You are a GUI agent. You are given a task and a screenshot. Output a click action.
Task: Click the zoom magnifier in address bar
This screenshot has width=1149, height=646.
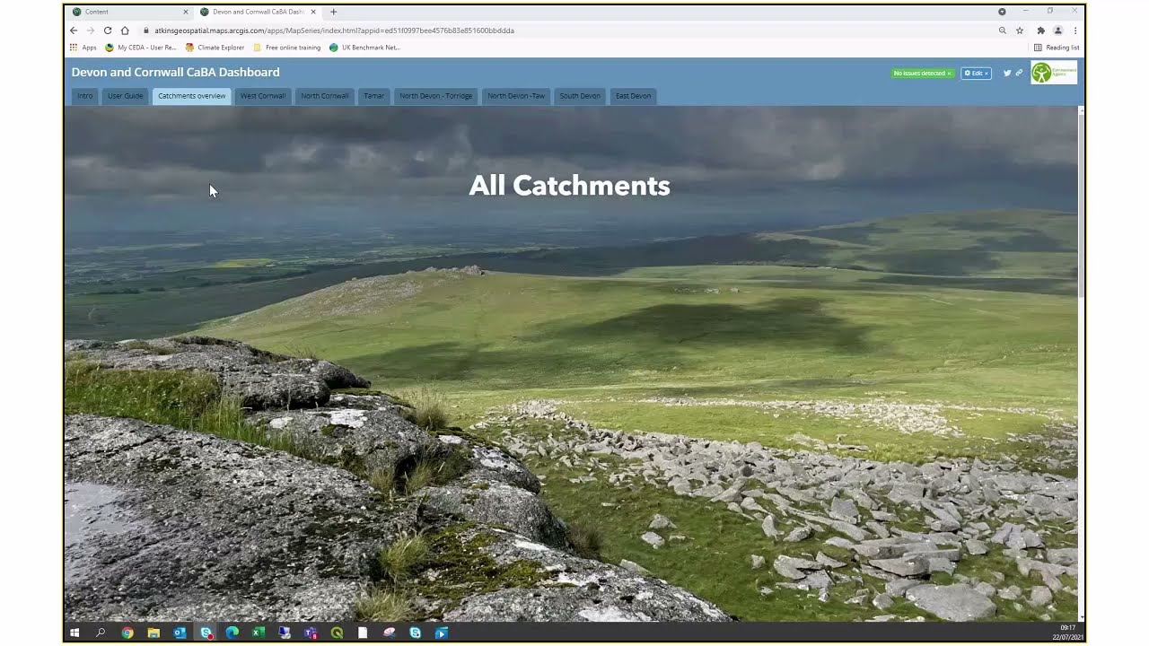1003,31
